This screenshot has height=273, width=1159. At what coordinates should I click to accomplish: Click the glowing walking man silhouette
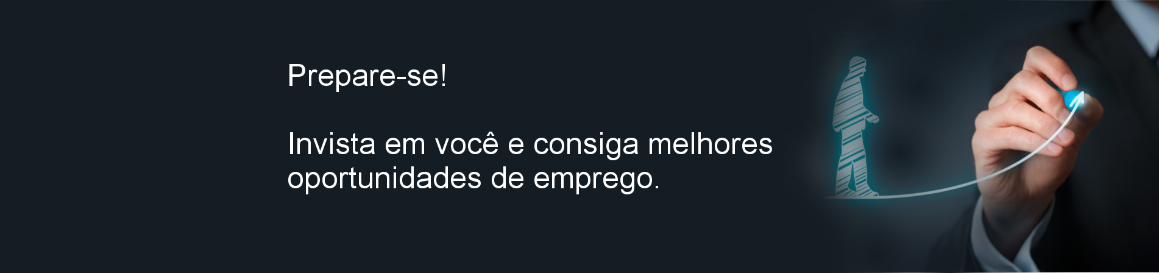click(x=854, y=128)
